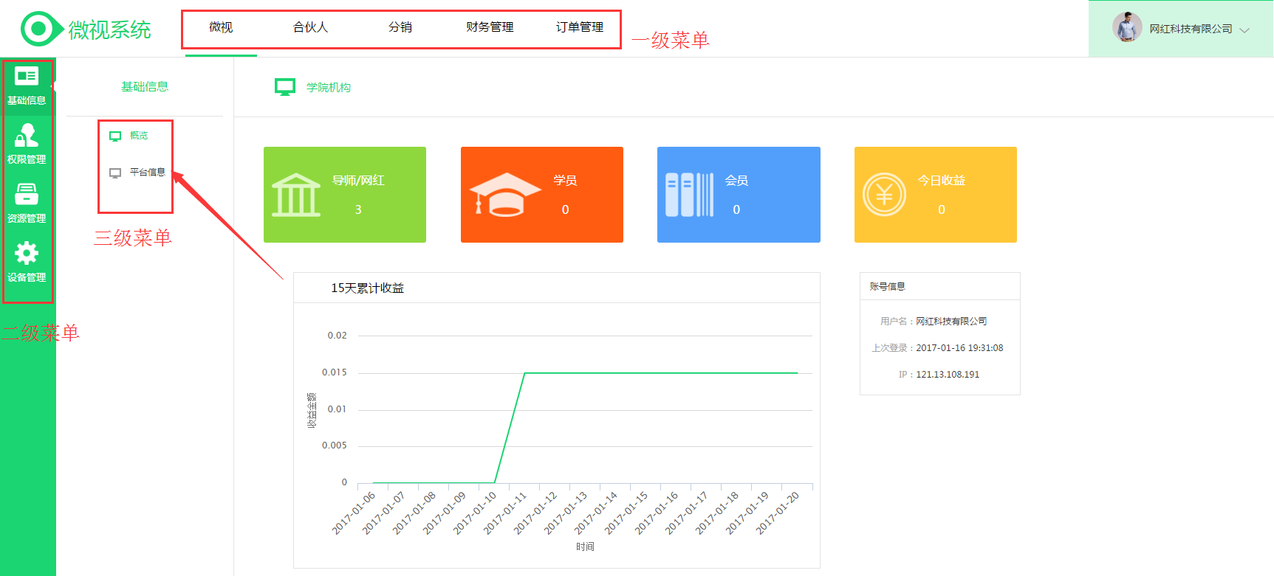Click the 2017-01-11 date on chart axis
This screenshot has width=1274, height=576.
tap(505, 513)
